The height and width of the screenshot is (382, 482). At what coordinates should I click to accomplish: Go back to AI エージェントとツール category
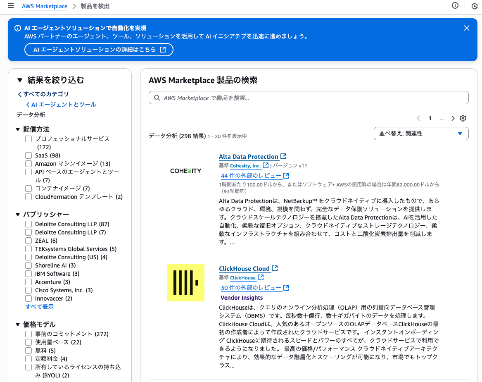[61, 105]
